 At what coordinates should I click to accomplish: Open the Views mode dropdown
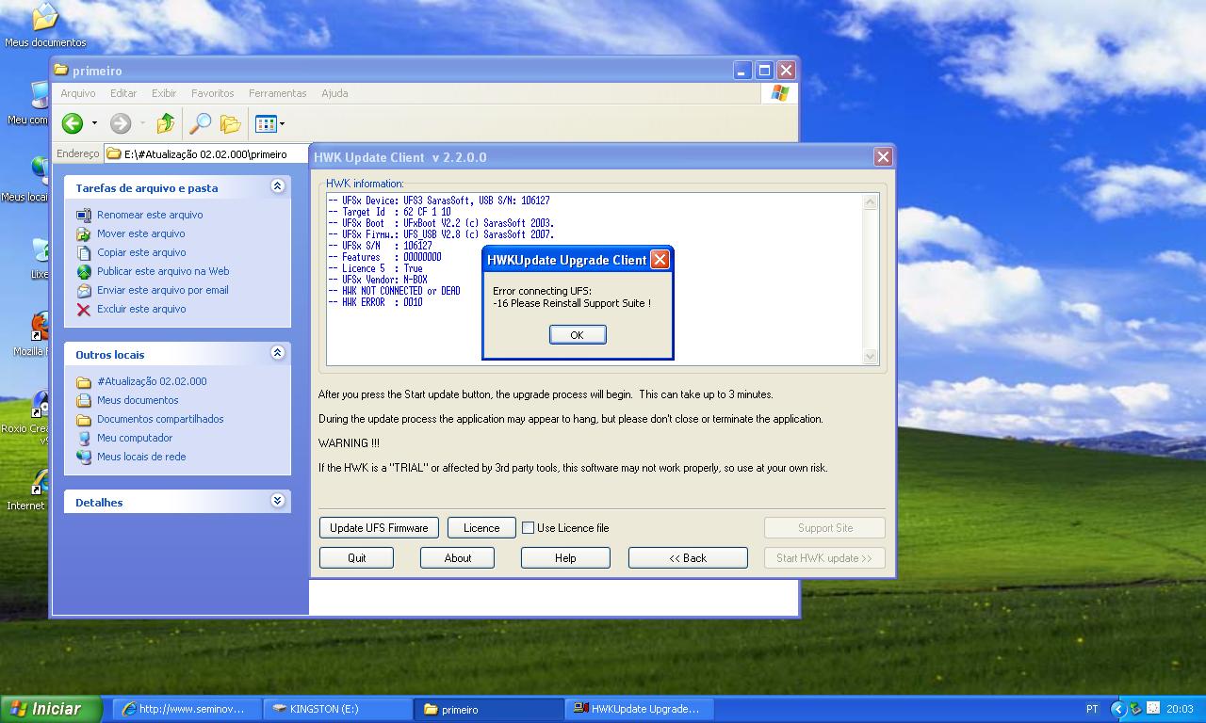[x=282, y=123]
